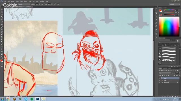Select the Background layer row
Image resolution: width=181 pixels, height=101 pixels.
pos(170,82)
